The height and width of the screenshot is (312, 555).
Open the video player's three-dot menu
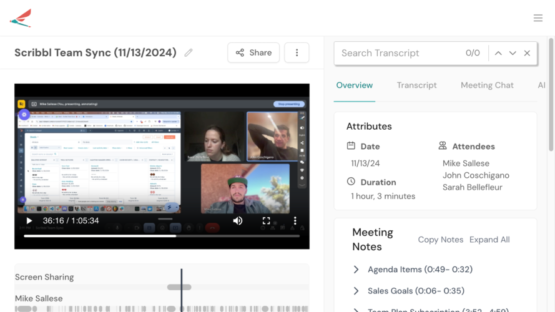click(295, 221)
